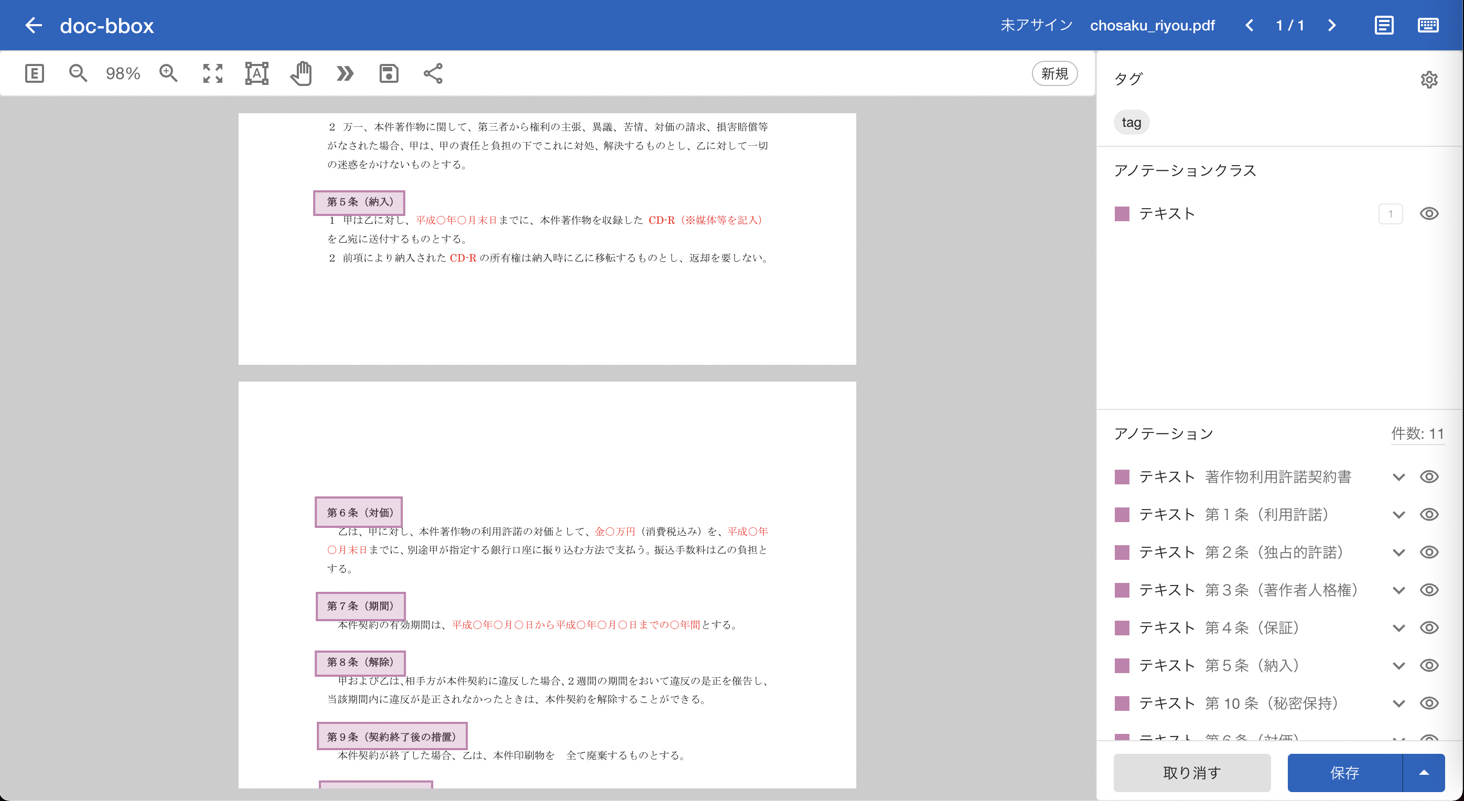Click the 保存 save button
The height and width of the screenshot is (801, 1464).
pyautogui.click(x=1344, y=773)
